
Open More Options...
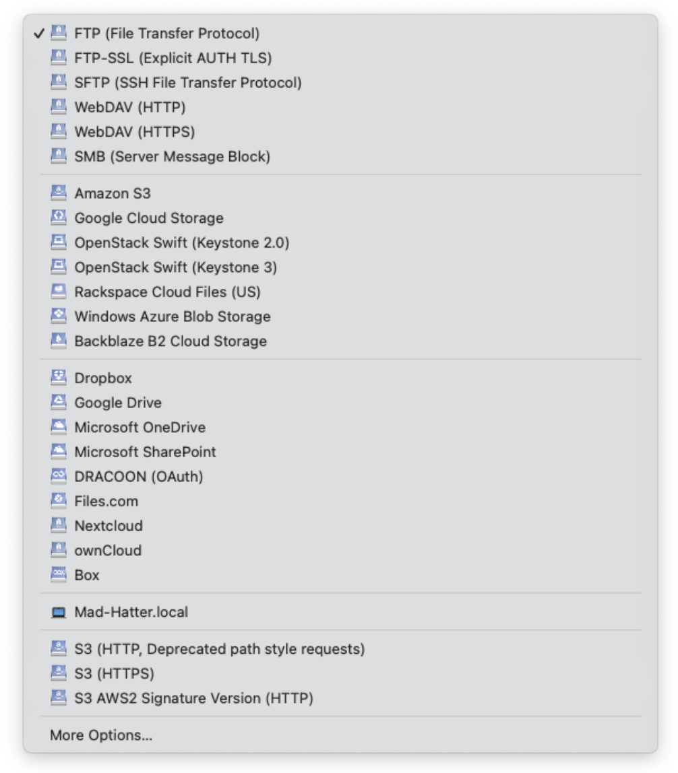(101, 735)
